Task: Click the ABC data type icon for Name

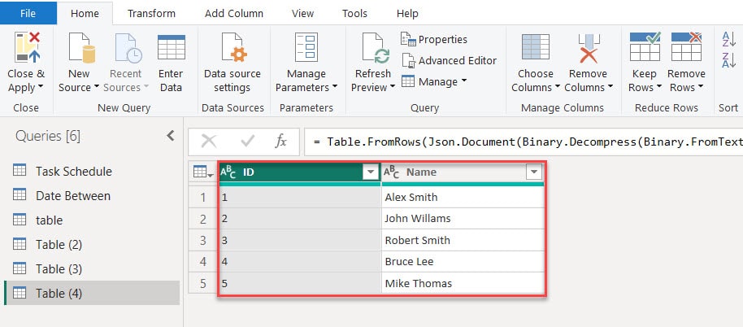Action: click(391, 172)
